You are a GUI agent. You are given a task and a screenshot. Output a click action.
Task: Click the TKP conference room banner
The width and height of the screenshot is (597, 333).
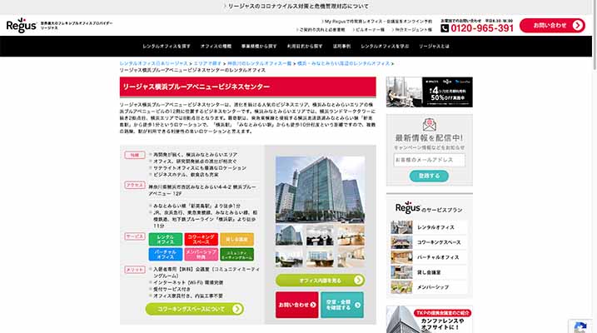(430, 320)
